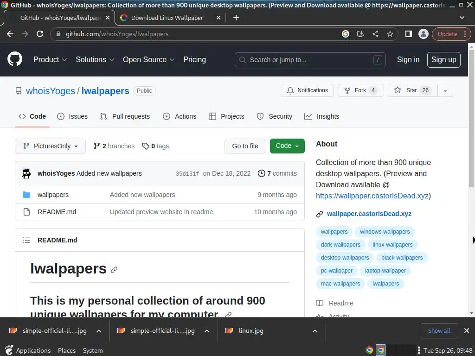Toggle the browser side panel icon
Viewport: 475px width, 356px height.
coord(408,34)
